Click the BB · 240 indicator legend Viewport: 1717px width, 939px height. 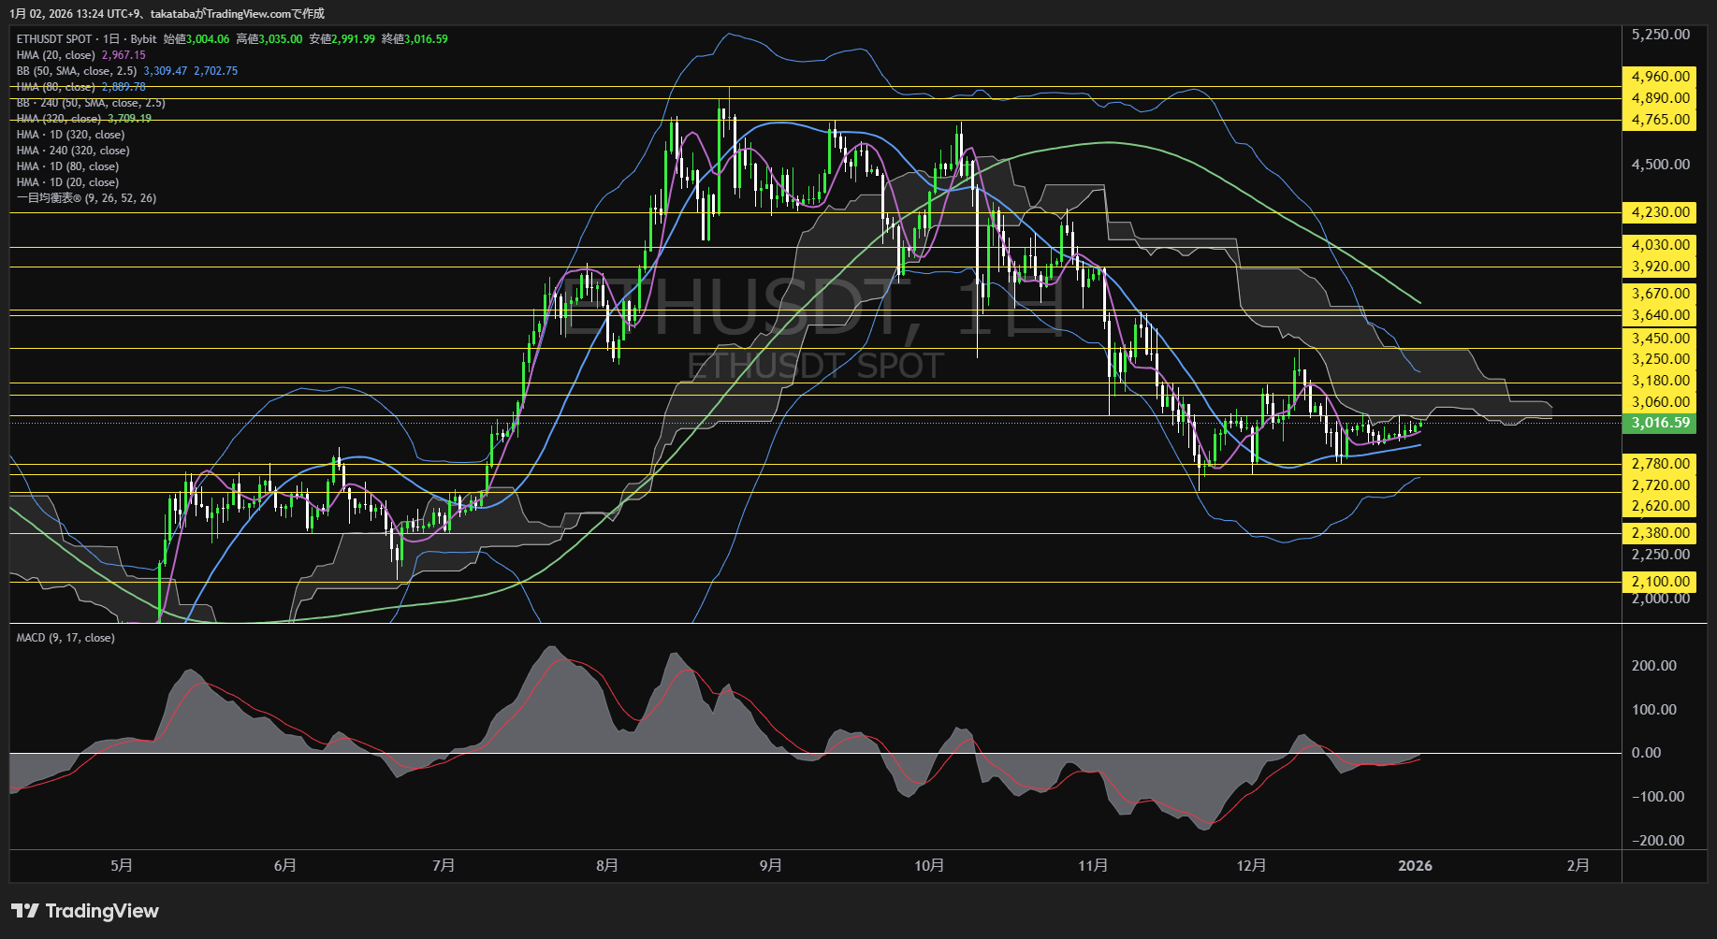point(91,103)
